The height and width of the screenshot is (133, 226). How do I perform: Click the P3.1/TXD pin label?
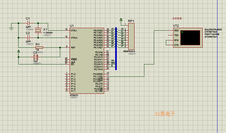(98, 77)
